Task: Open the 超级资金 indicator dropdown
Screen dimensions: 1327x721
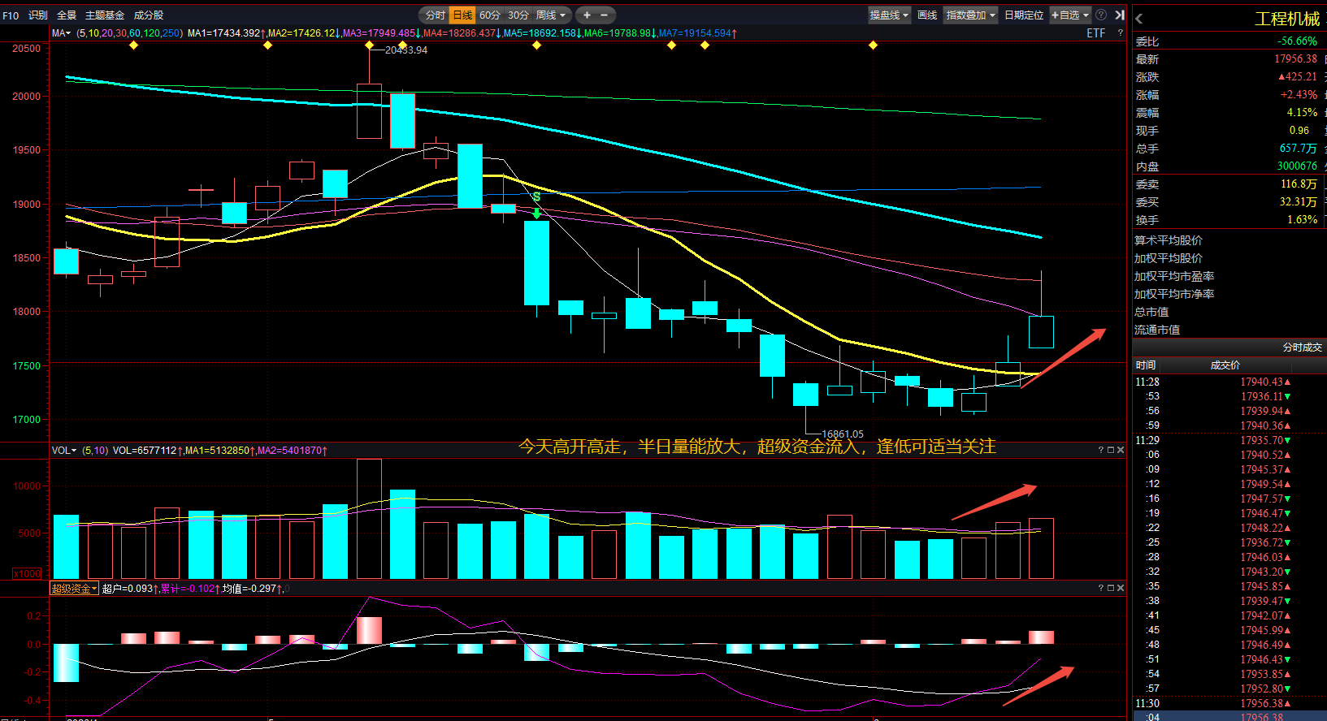Action: coord(74,589)
